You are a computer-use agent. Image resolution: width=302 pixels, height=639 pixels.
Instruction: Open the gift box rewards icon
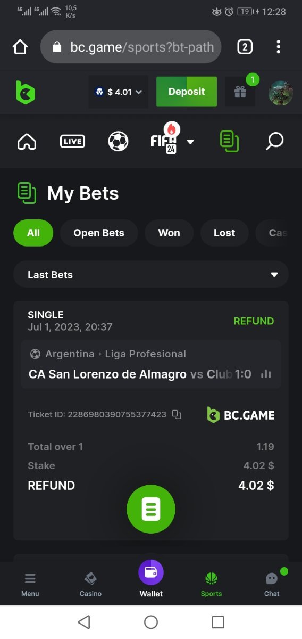coord(240,92)
